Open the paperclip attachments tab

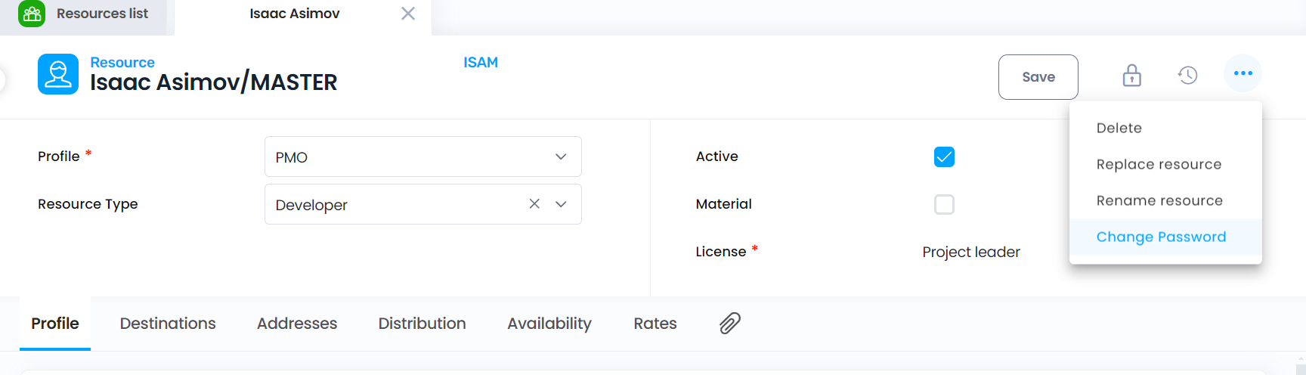point(729,323)
